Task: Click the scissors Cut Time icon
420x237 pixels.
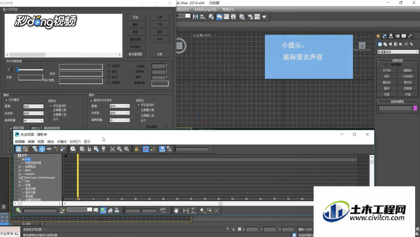Action: click(x=112, y=149)
